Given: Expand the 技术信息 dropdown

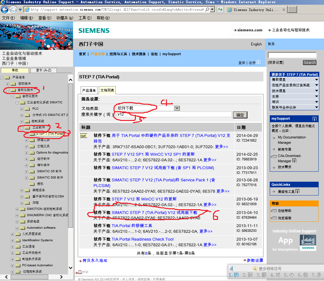Looking at the screenshot, I should [316, 91].
